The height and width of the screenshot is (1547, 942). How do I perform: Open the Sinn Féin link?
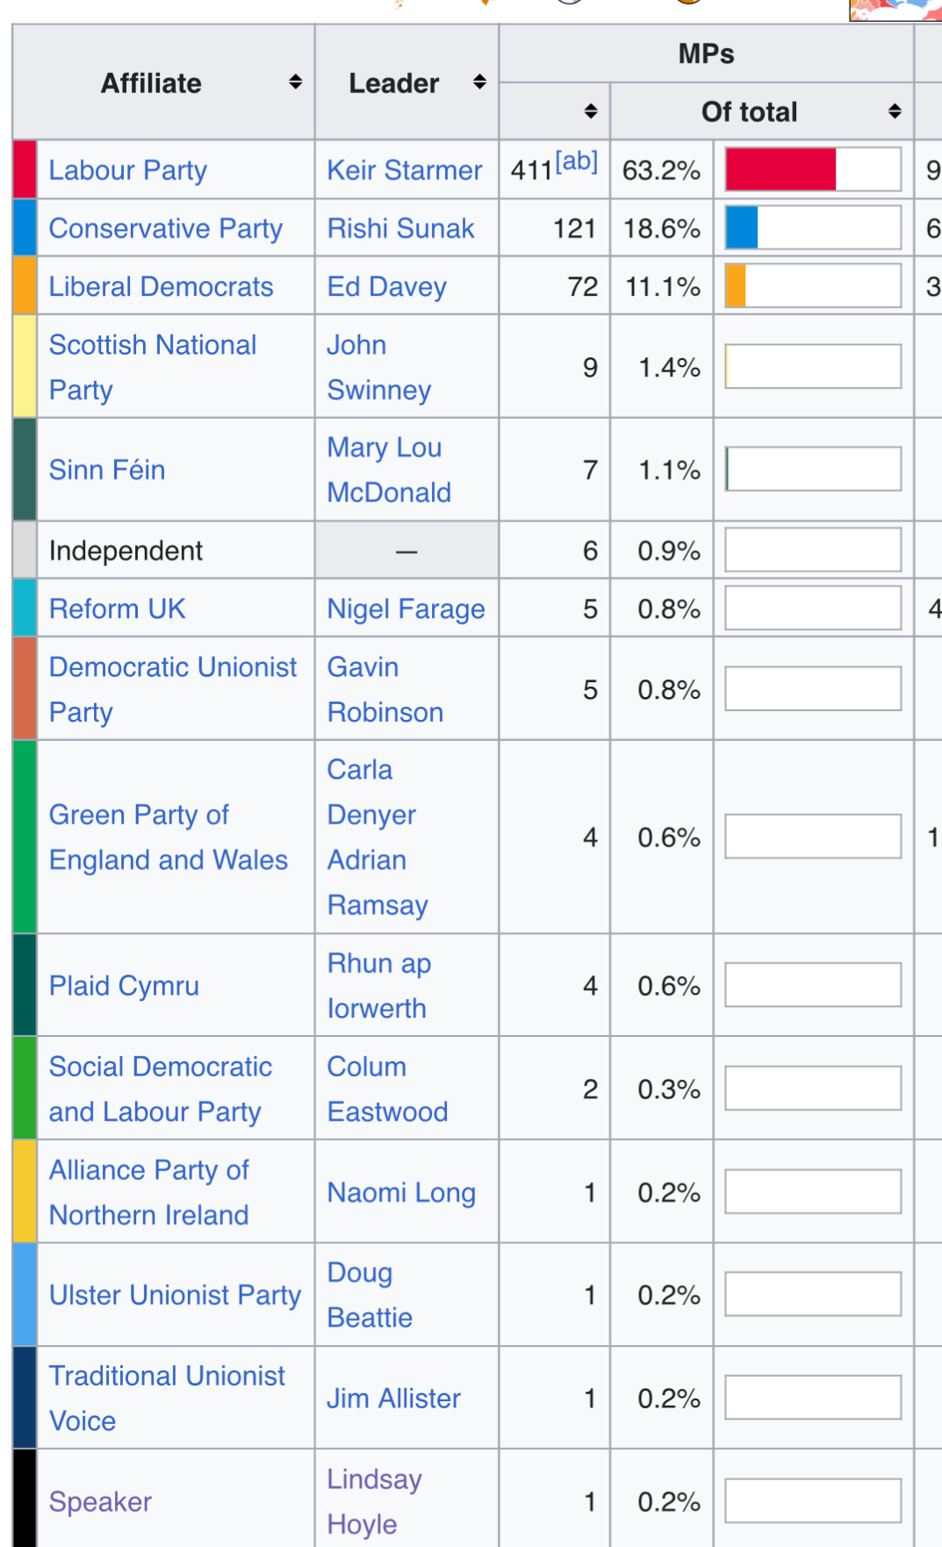(x=107, y=471)
